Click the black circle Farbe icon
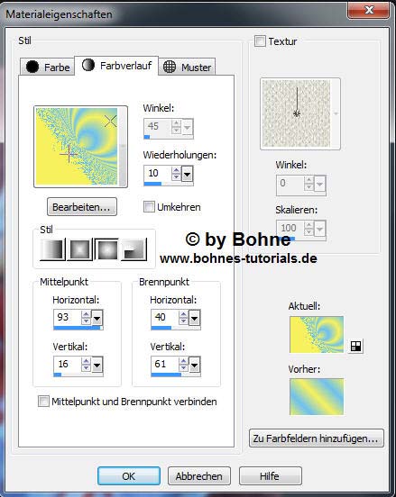 tap(32, 67)
